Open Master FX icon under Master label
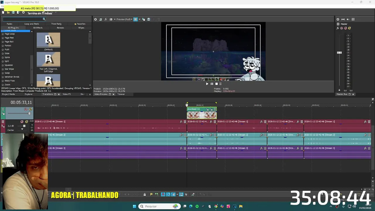 [x=338, y=28]
